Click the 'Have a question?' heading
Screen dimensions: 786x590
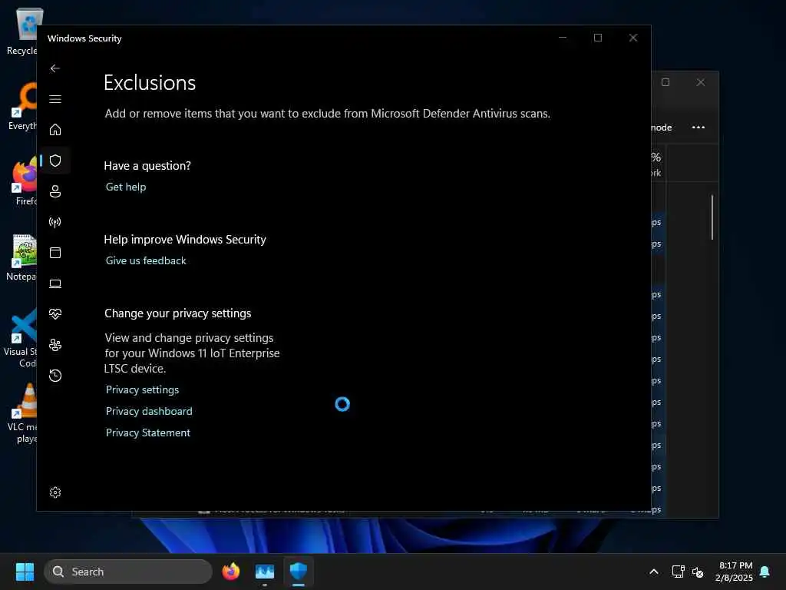[147, 166]
